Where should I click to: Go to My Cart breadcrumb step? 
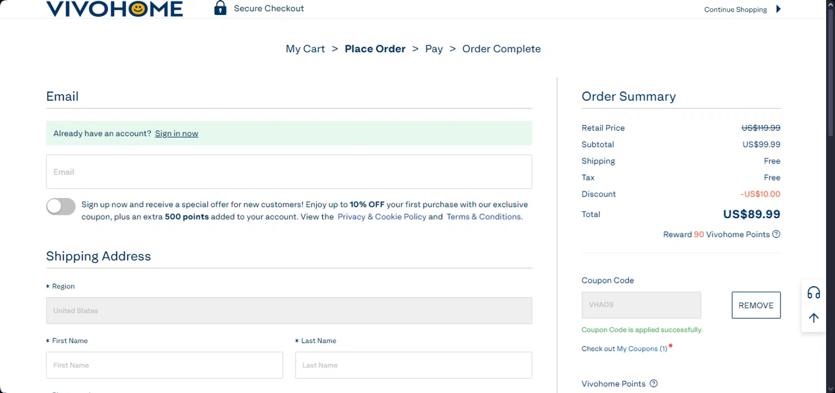(x=305, y=49)
